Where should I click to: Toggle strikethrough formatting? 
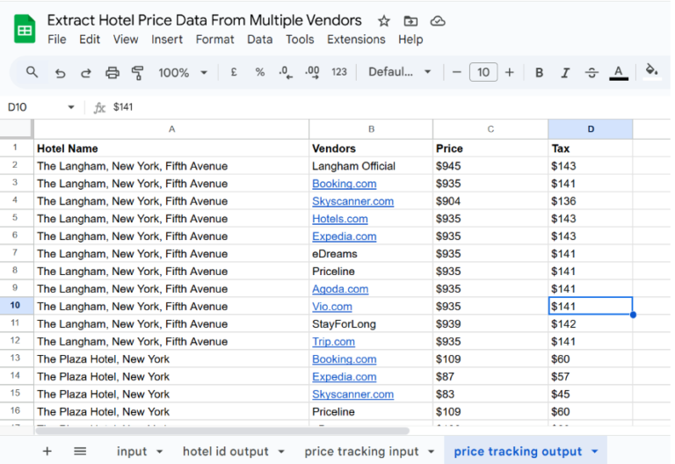coord(592,73)
